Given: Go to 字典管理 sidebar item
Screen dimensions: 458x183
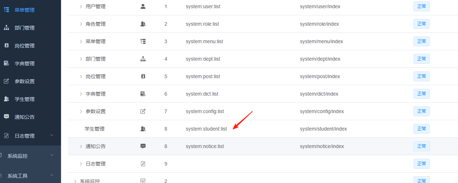Looking at the screenshot, I should pos(24,63).
